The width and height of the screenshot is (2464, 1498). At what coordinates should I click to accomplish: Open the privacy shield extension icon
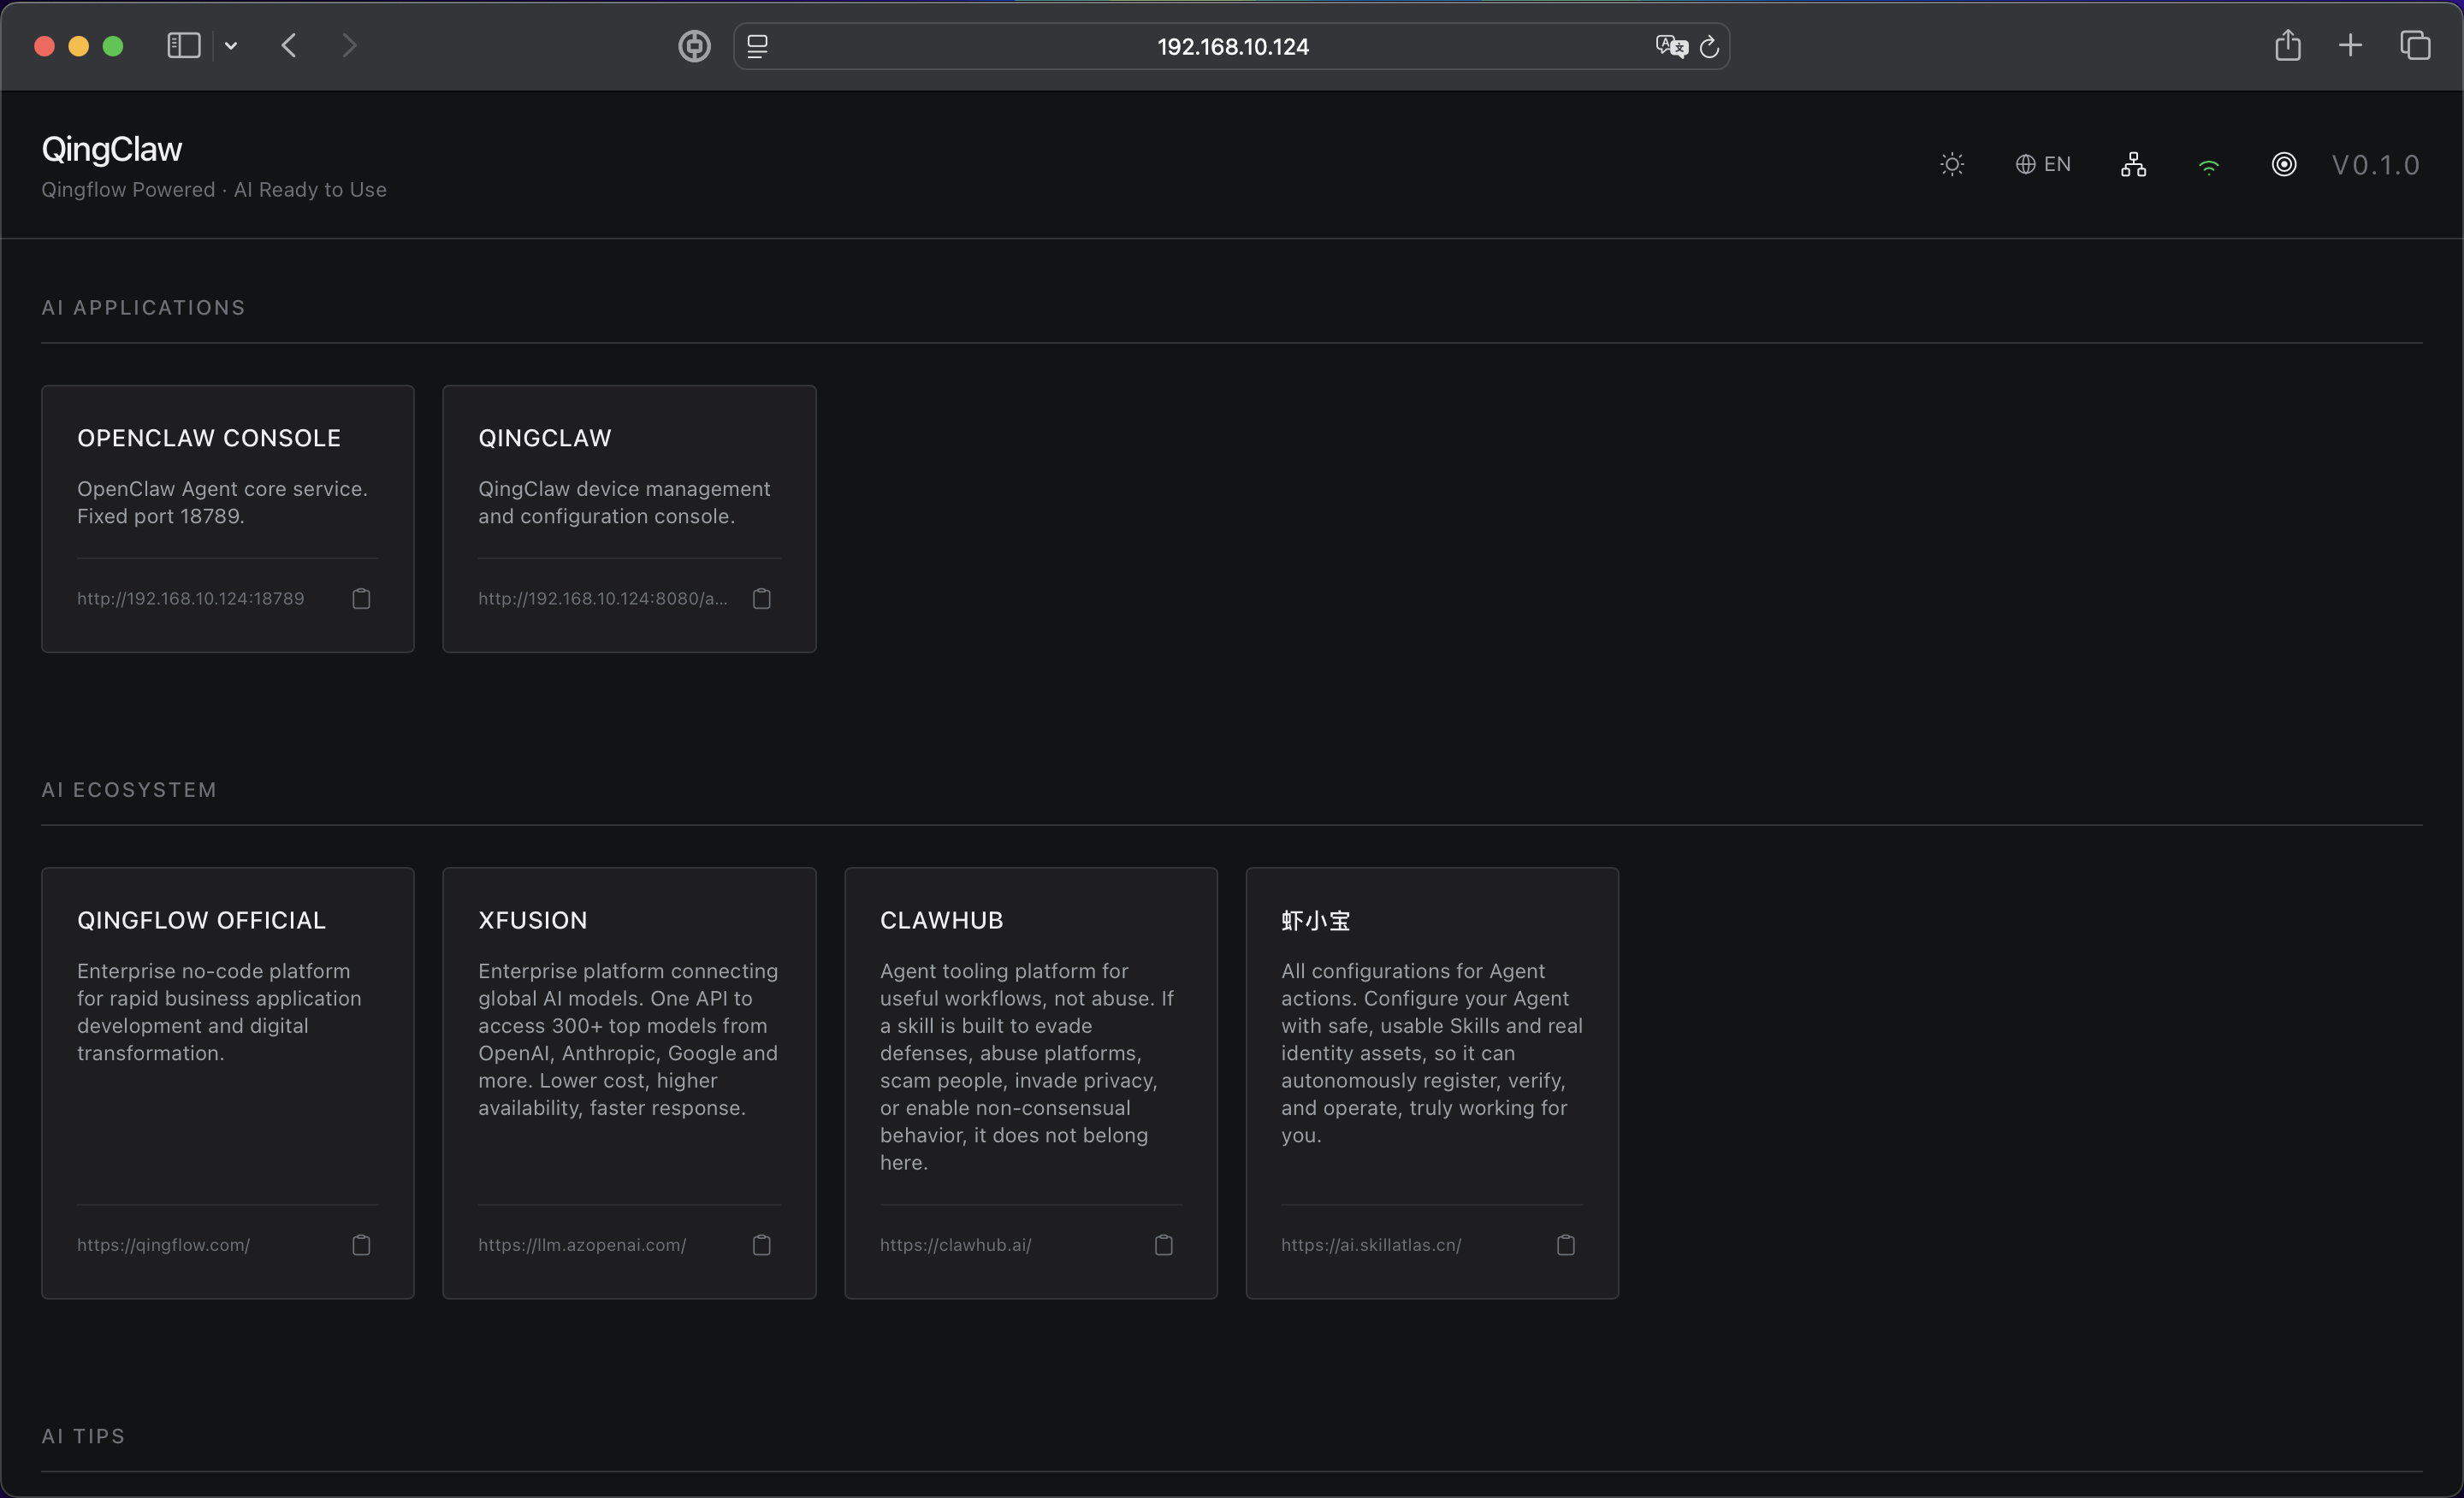[x=694, y=46]
